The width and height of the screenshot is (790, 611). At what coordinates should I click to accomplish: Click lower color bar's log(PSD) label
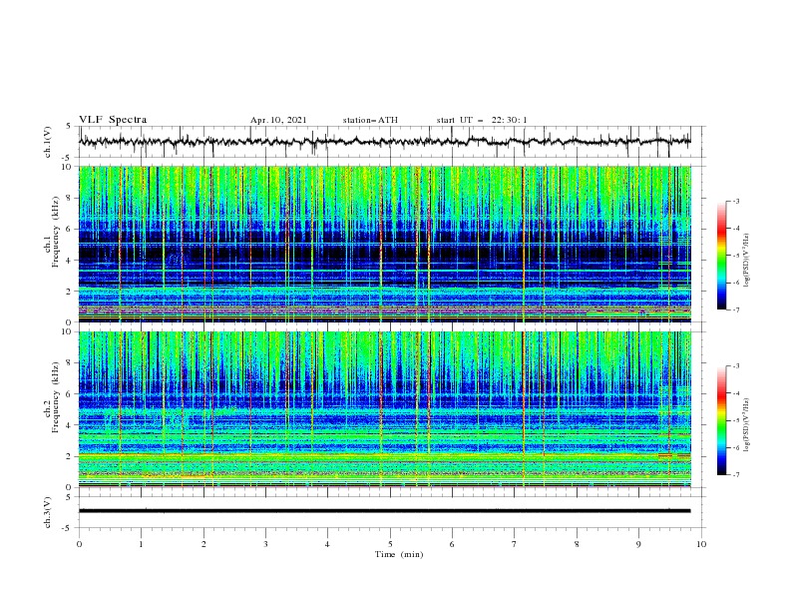746,424
